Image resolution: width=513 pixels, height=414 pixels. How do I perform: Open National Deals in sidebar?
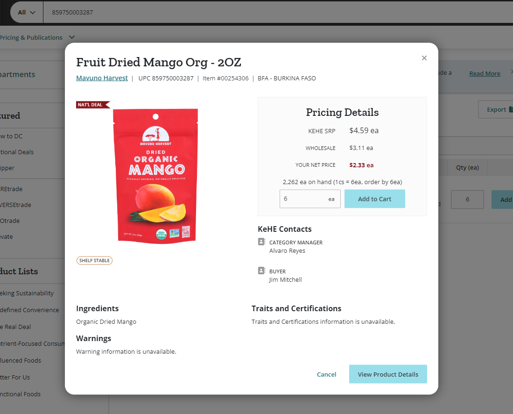point(17,152)
